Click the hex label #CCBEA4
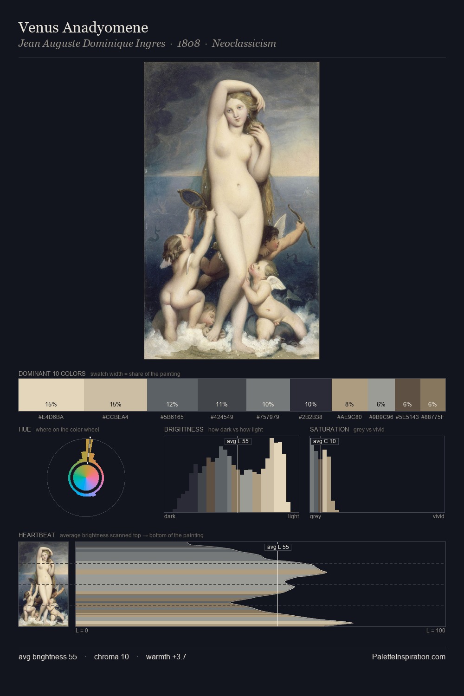The height and width of the screenshot is (696, 464). coord(116,417)
